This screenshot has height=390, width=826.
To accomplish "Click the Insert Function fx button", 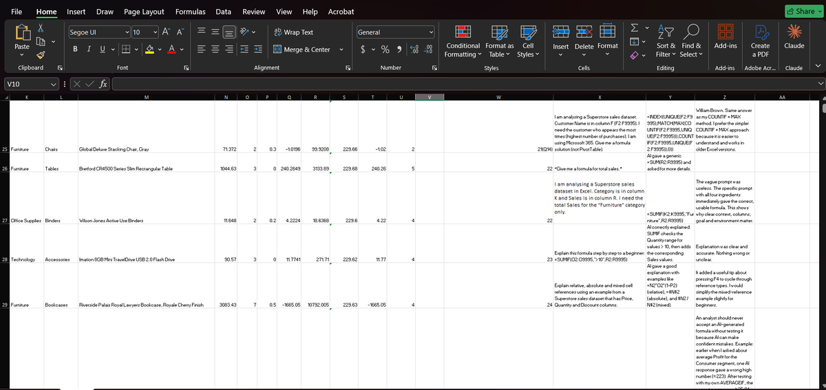I will tap(102, 84).
